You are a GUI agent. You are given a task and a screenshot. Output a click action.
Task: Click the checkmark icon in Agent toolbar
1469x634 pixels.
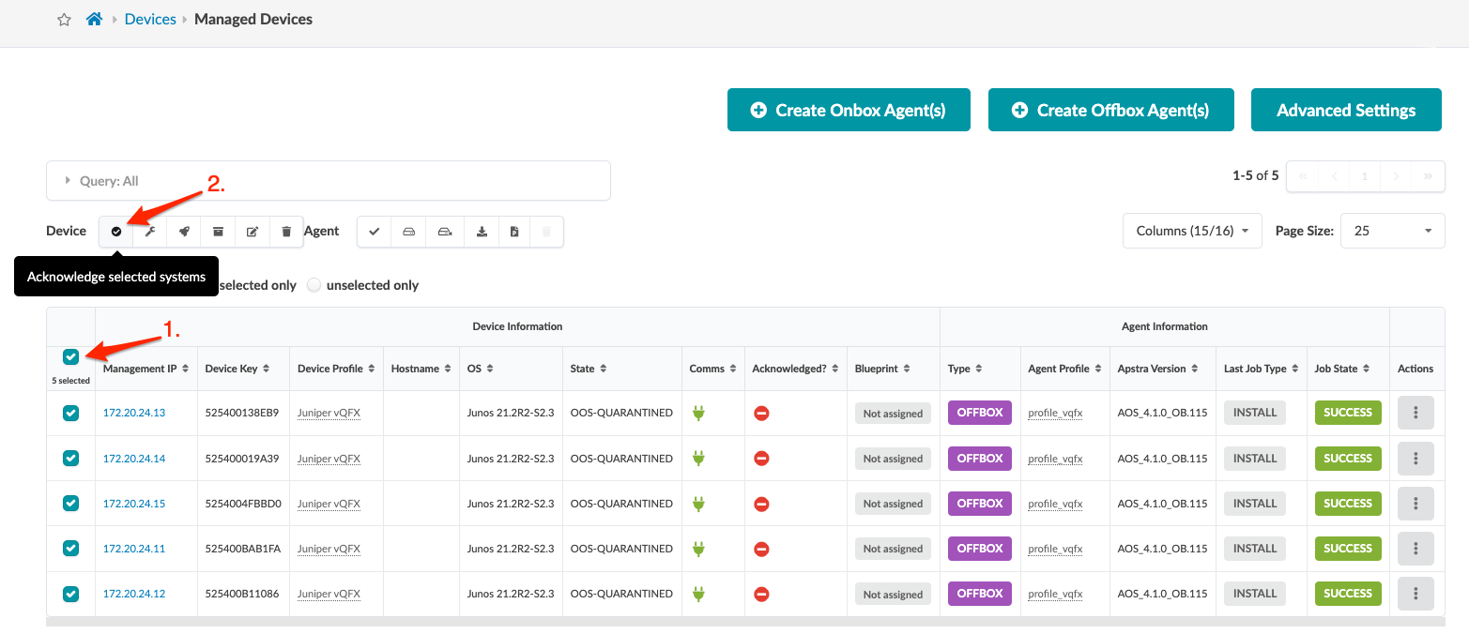(x=374, y=232)
